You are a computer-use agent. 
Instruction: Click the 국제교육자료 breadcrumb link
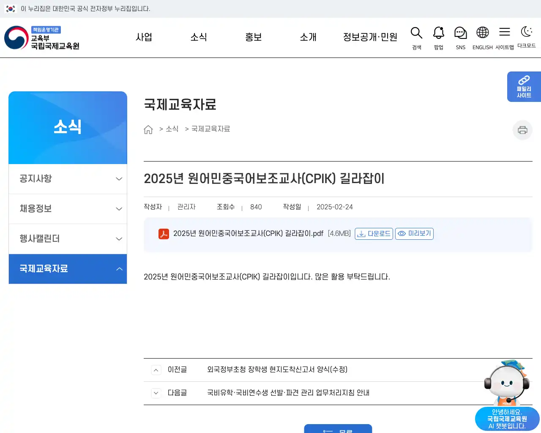point(211,129)
